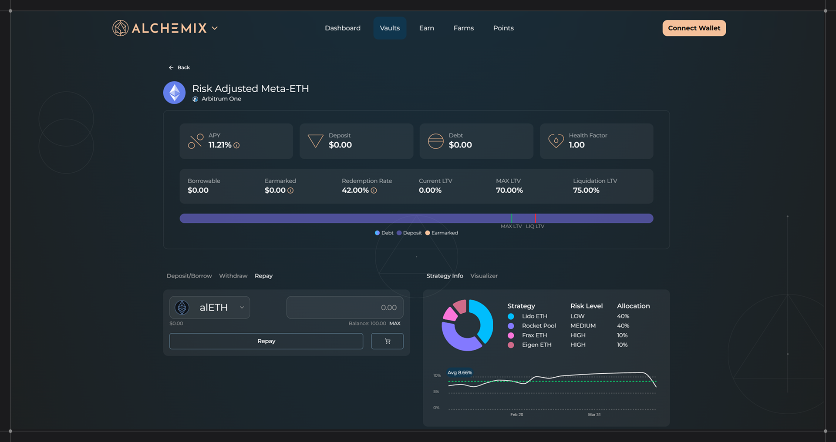
Task: Click the Earmarked info icon
Action: click(x=290, y=191)
